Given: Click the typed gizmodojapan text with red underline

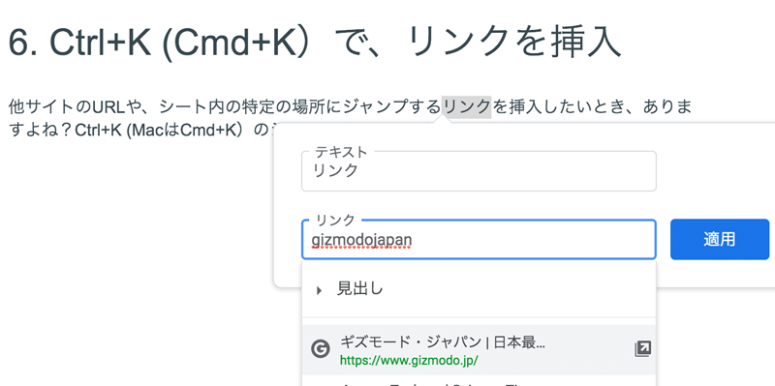Looking at the screenshot, I should click(361, 240).
